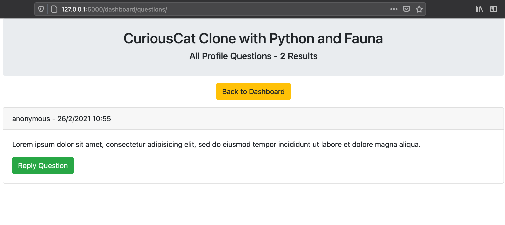Viewport: 505px width, 225px height.
Task: Click the question's 26/2/2021 10:55 timestamp
Action: coord(84,119)
